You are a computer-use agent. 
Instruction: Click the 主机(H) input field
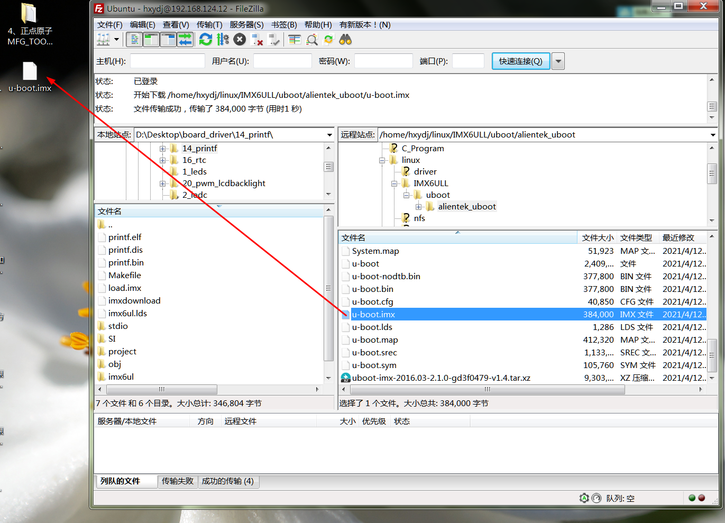pos(167,61)
